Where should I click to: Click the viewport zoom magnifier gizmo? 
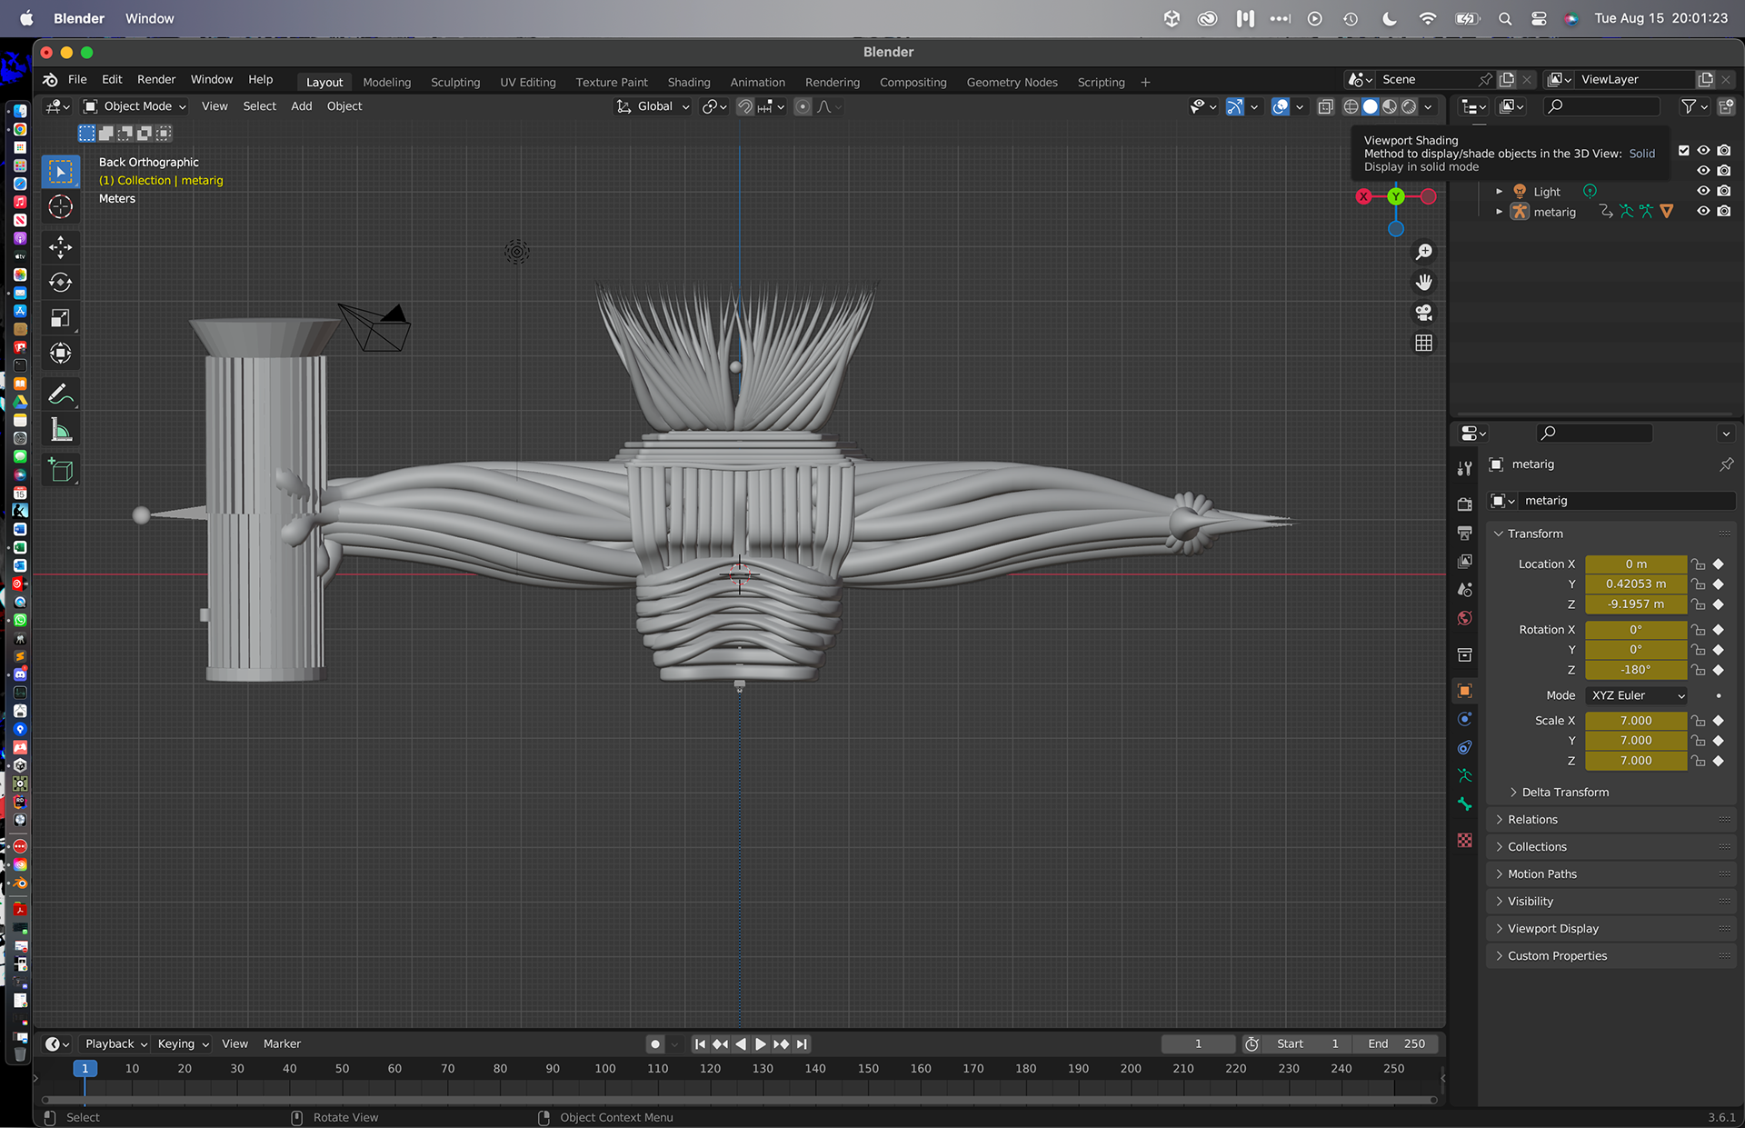(x=1423, y=252)
